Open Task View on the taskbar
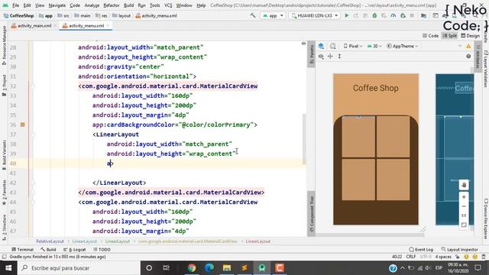The height and width of the screenshot is (275, 489). (x=167, y=268)
